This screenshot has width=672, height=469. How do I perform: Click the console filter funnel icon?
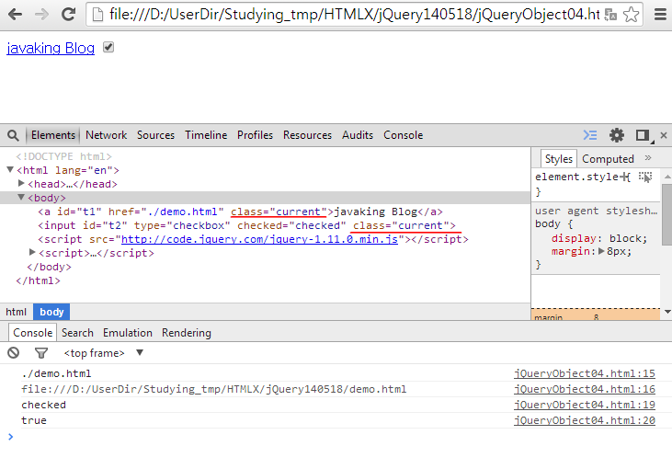[x=41, y=353]
